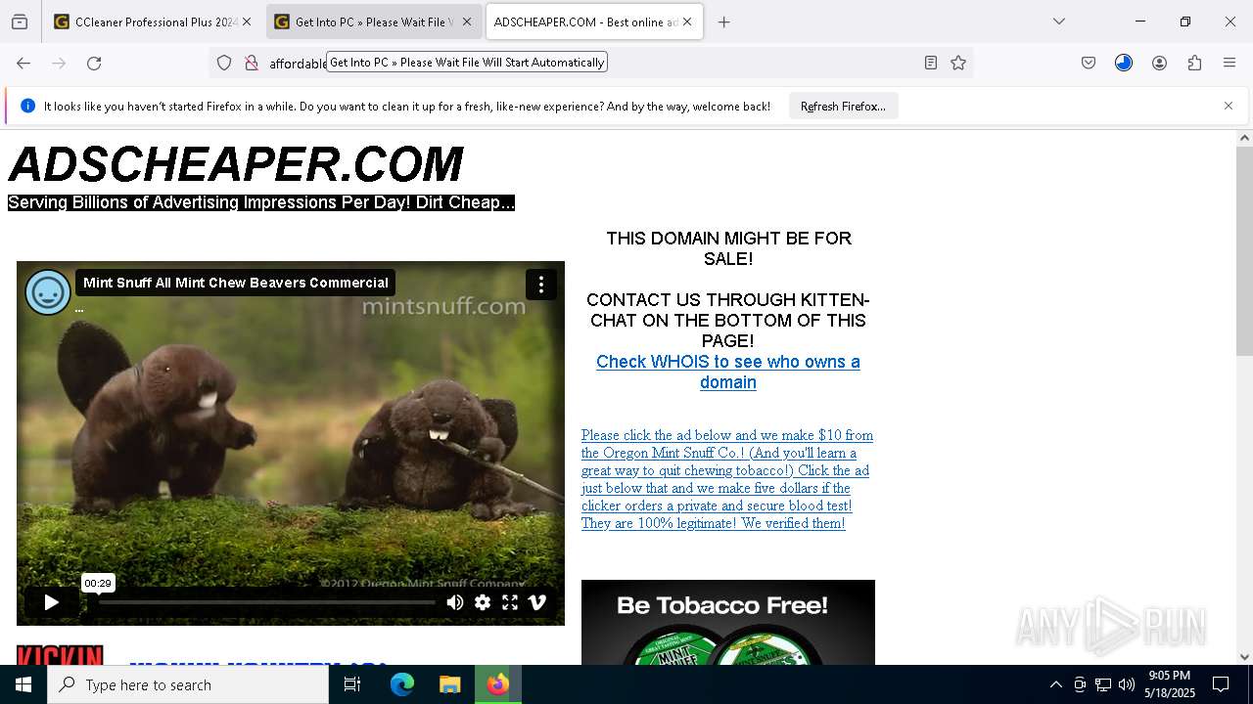This screenshot has width=1253, height=704.
Task: Click the taskbar search box
Action: click(188, 684)
